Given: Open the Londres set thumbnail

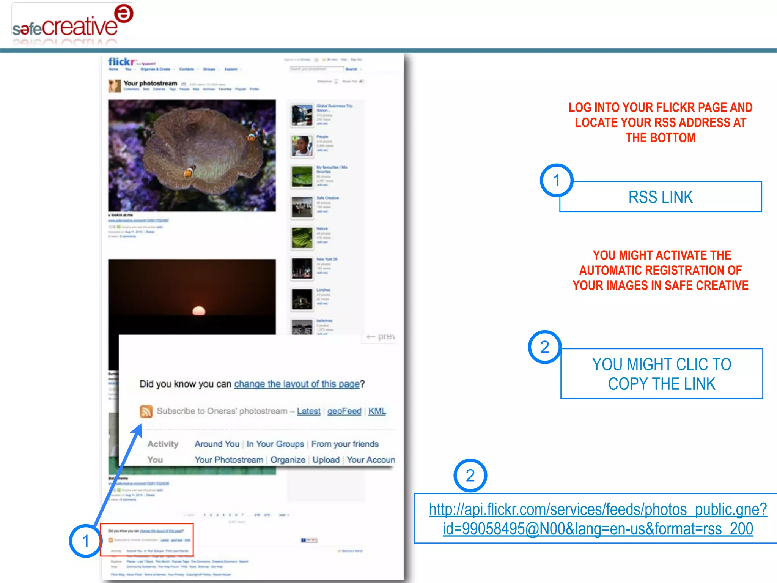Looking at the screenshot, I should click(x=302, y=299).
